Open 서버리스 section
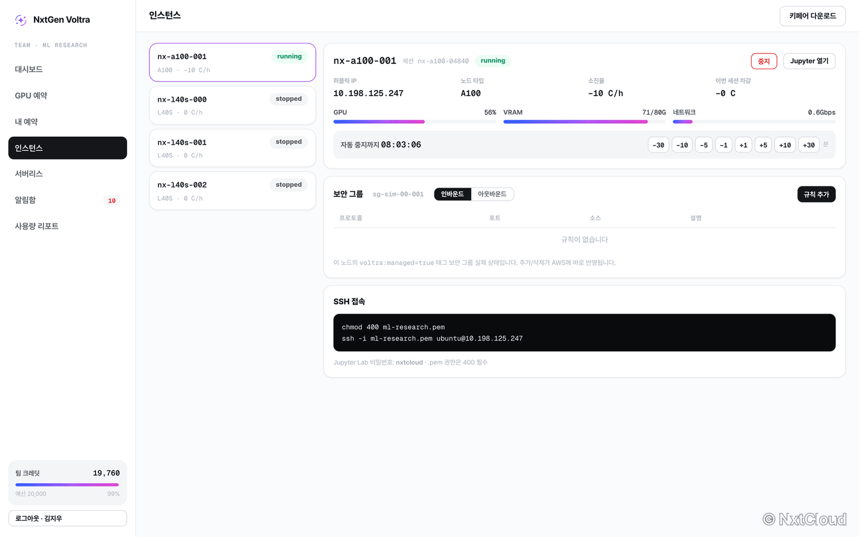This screenshot has width=859, height=537. pos(68,174)
